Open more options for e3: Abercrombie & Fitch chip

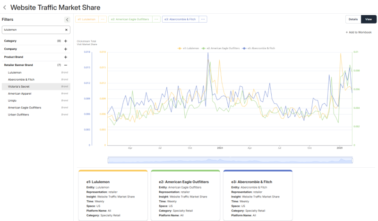coord(203,19)
